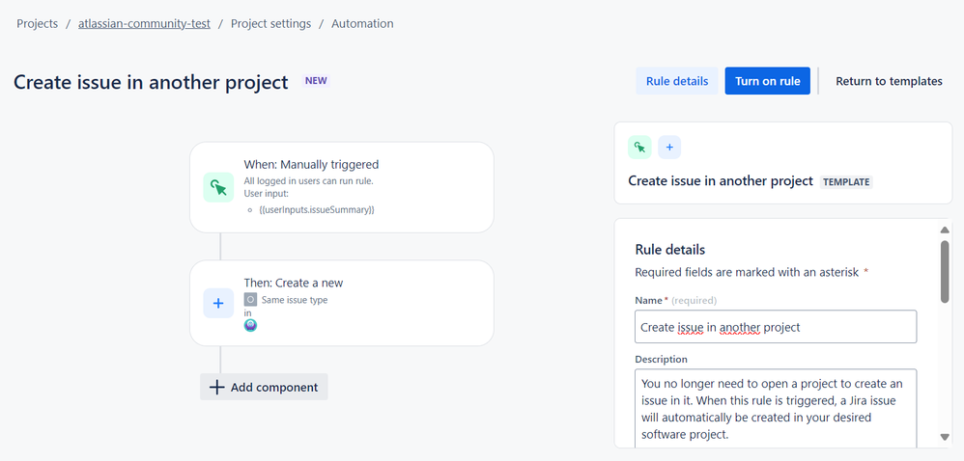Viewport: 964px width, 461px height.
Task: Open Rule details
Action: (677, 81)
